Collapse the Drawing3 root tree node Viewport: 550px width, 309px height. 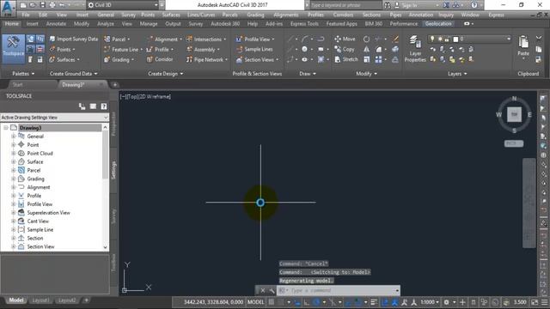[x=6, y=128]
